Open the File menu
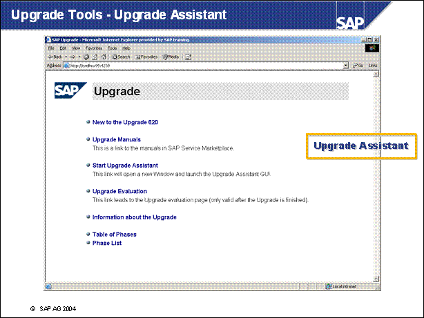Image resolution: width=424 pixels, height=318 pixels. pos(51,48)
